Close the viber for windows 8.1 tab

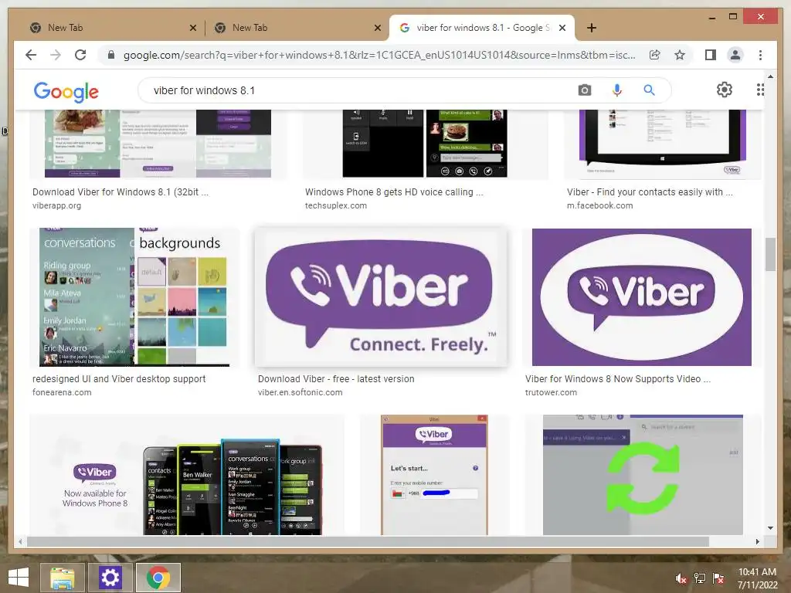[x=562, y=28]
